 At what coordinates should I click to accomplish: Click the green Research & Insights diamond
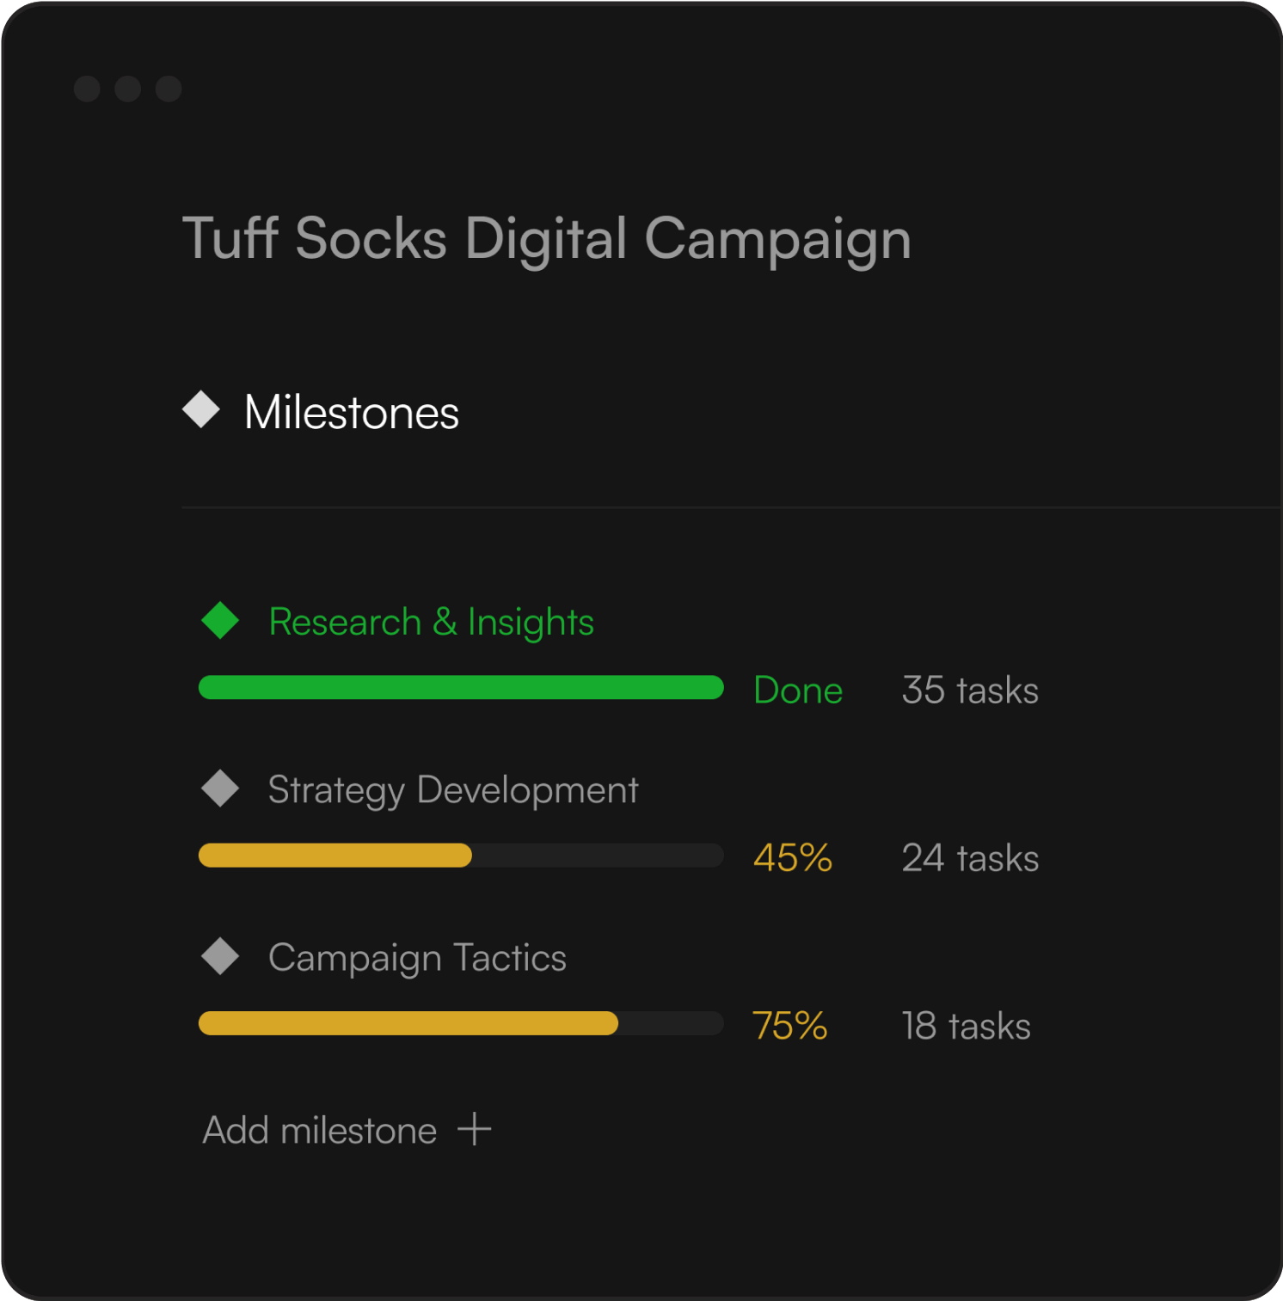click(x=220, y=620)
